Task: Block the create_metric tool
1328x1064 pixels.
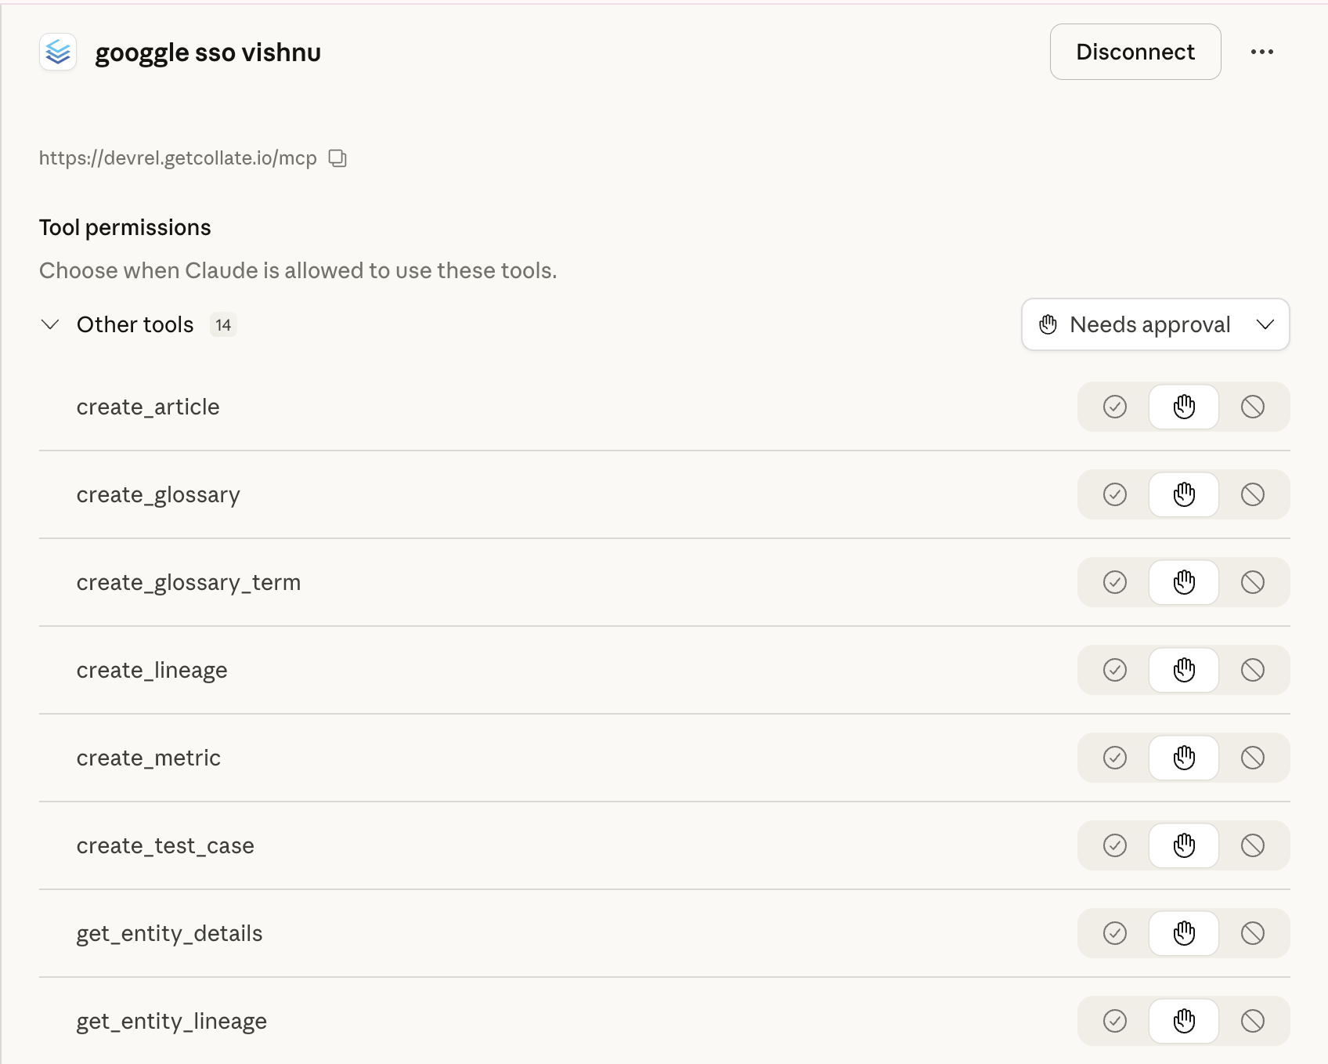Action: pos(1253,758)
